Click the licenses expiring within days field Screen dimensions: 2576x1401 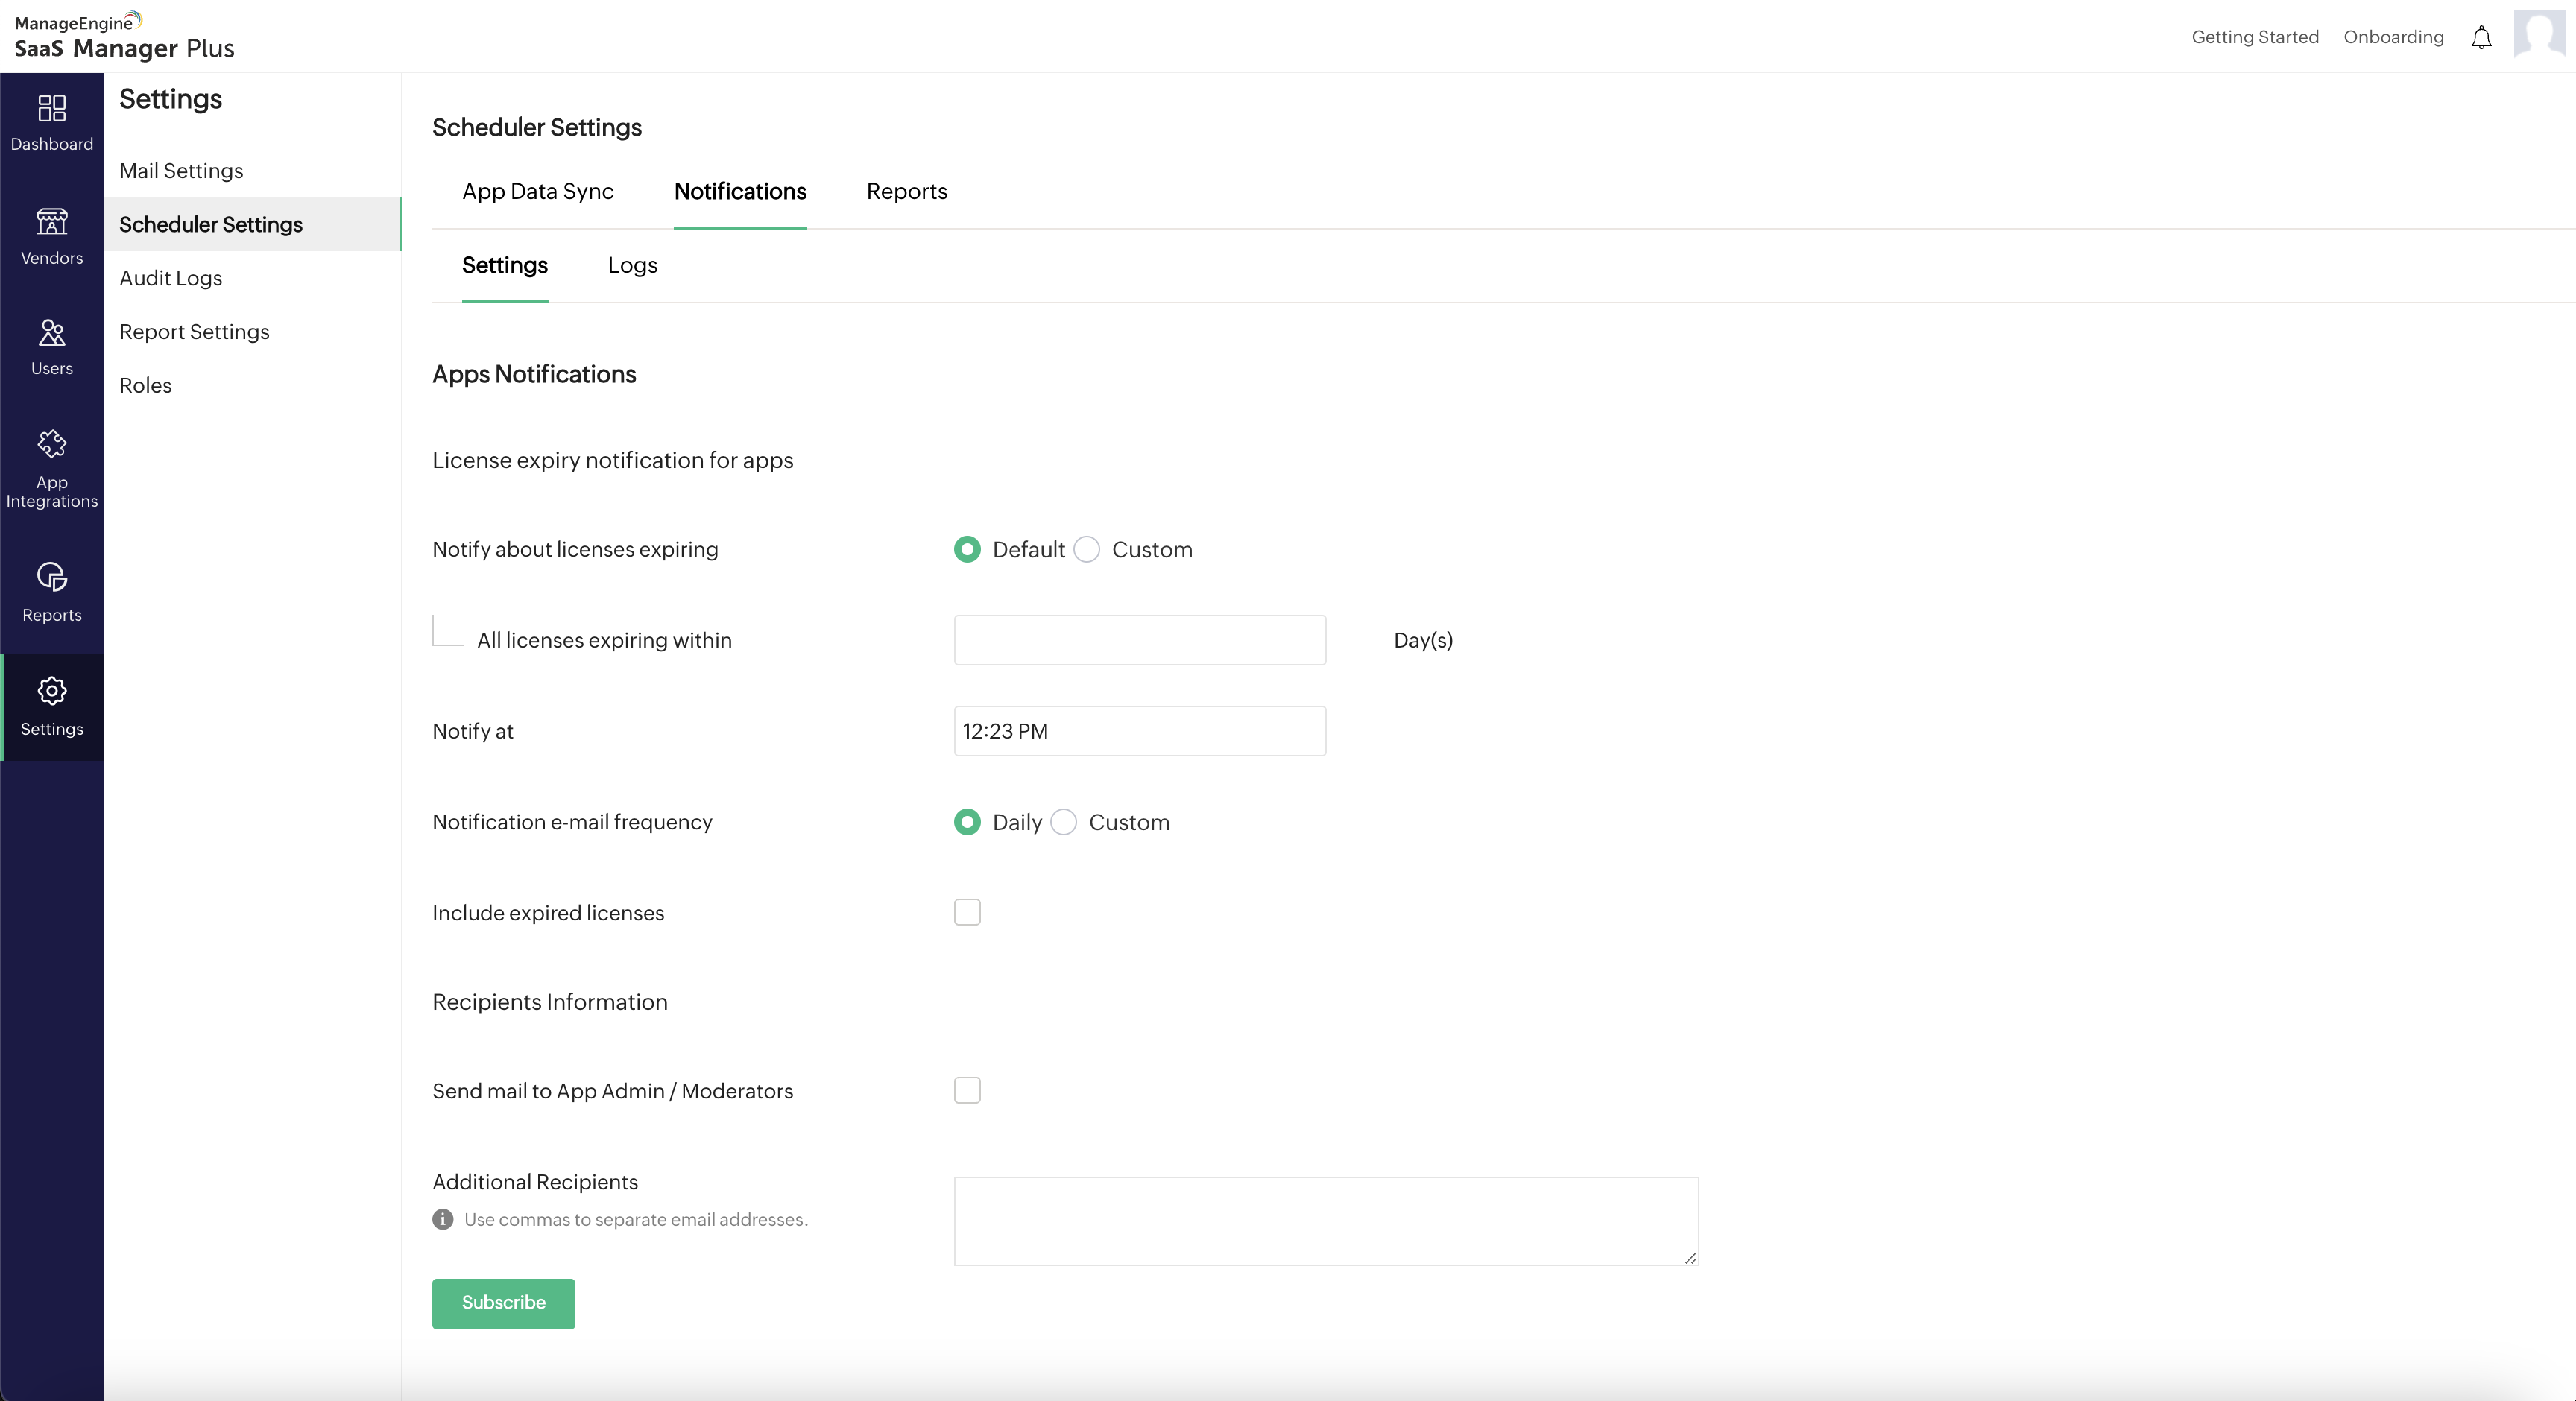click(1139, 640)
